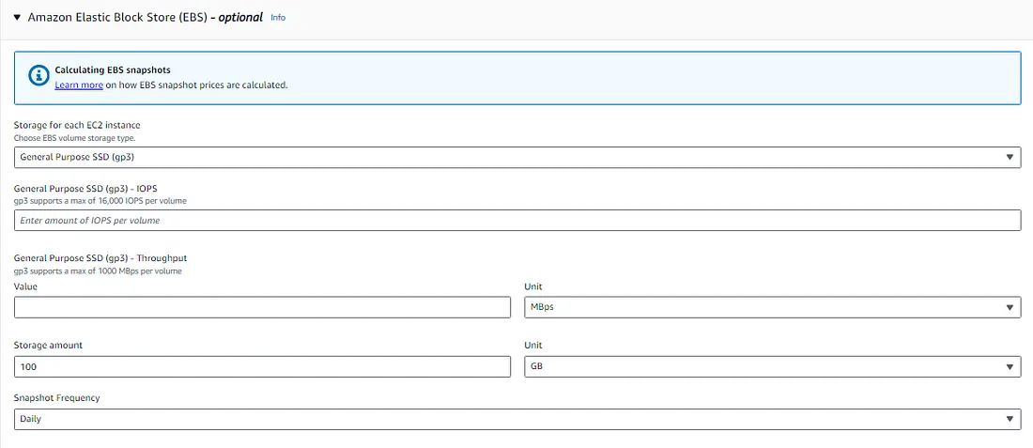Screen dimensions: 1033x448
Task: Click the IOPS per volume input field
Action: [x=517, y=220]
